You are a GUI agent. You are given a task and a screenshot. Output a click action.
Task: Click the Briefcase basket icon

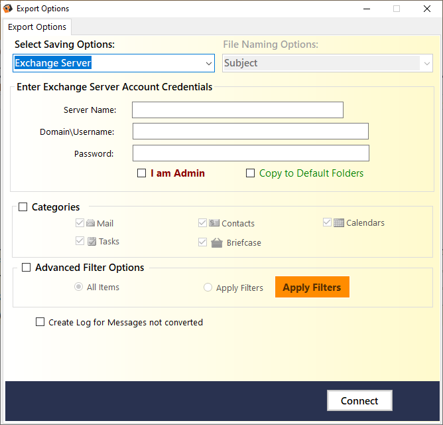click(x=217, y=242)
